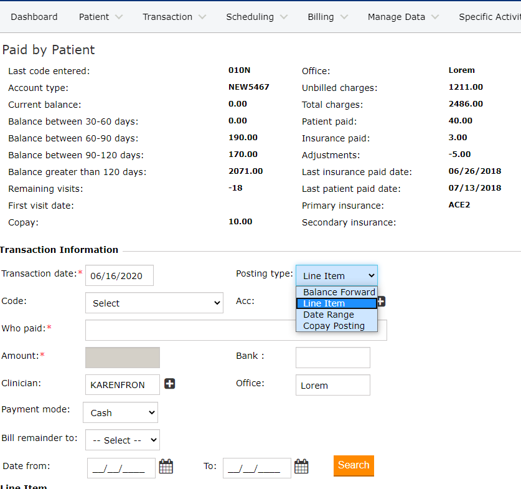Expand the Code select dropdown
Image resolution: width=521 pixels, height=489 pixels.
click(154, 303)
